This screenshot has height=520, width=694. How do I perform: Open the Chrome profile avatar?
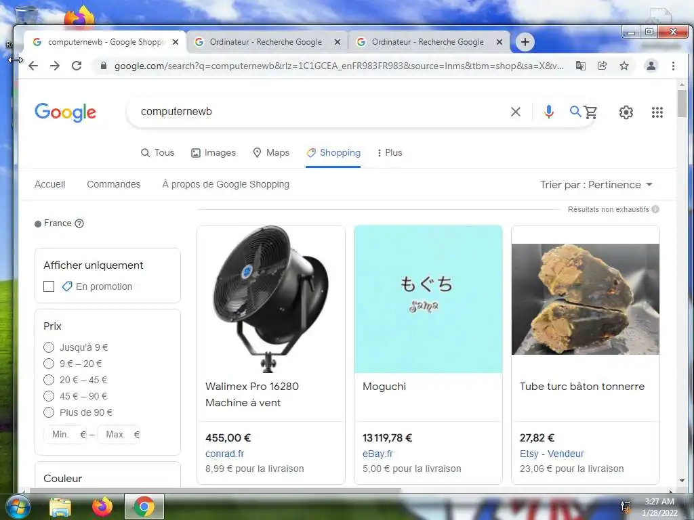click(651, 66)
